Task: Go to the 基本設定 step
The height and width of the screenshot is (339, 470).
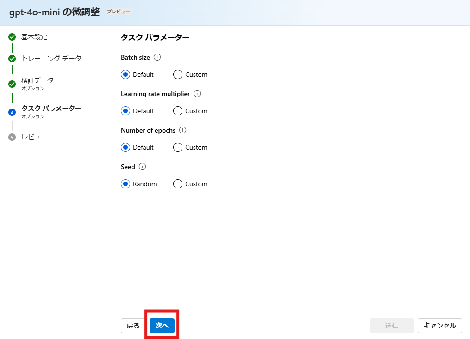Action: coord(34,37)
